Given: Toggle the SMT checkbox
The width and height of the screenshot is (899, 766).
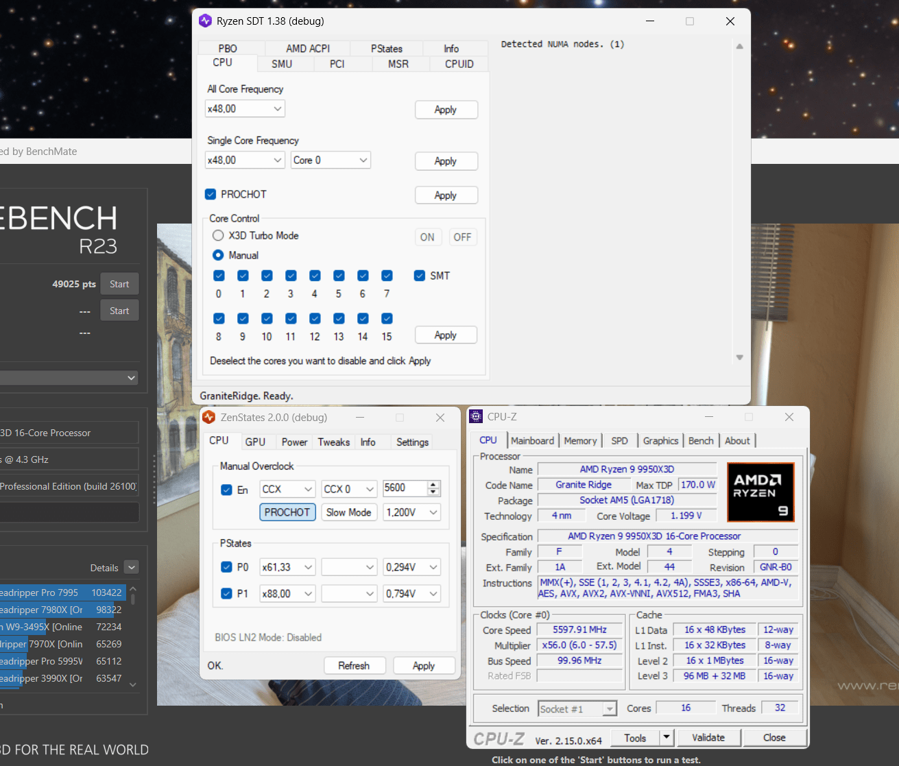Looking at the screenshot, I should point(420,276).
